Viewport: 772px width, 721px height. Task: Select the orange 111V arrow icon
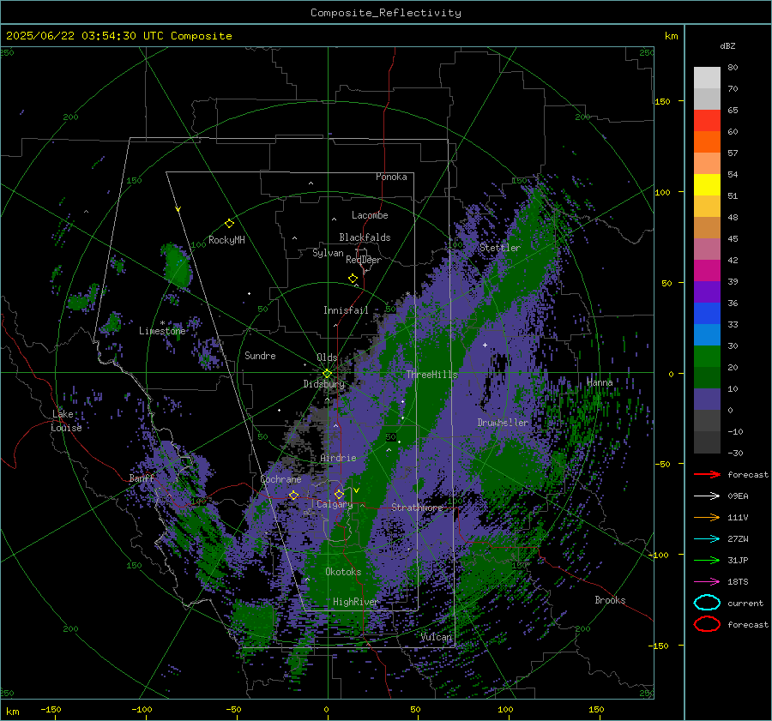click(707, 517)
